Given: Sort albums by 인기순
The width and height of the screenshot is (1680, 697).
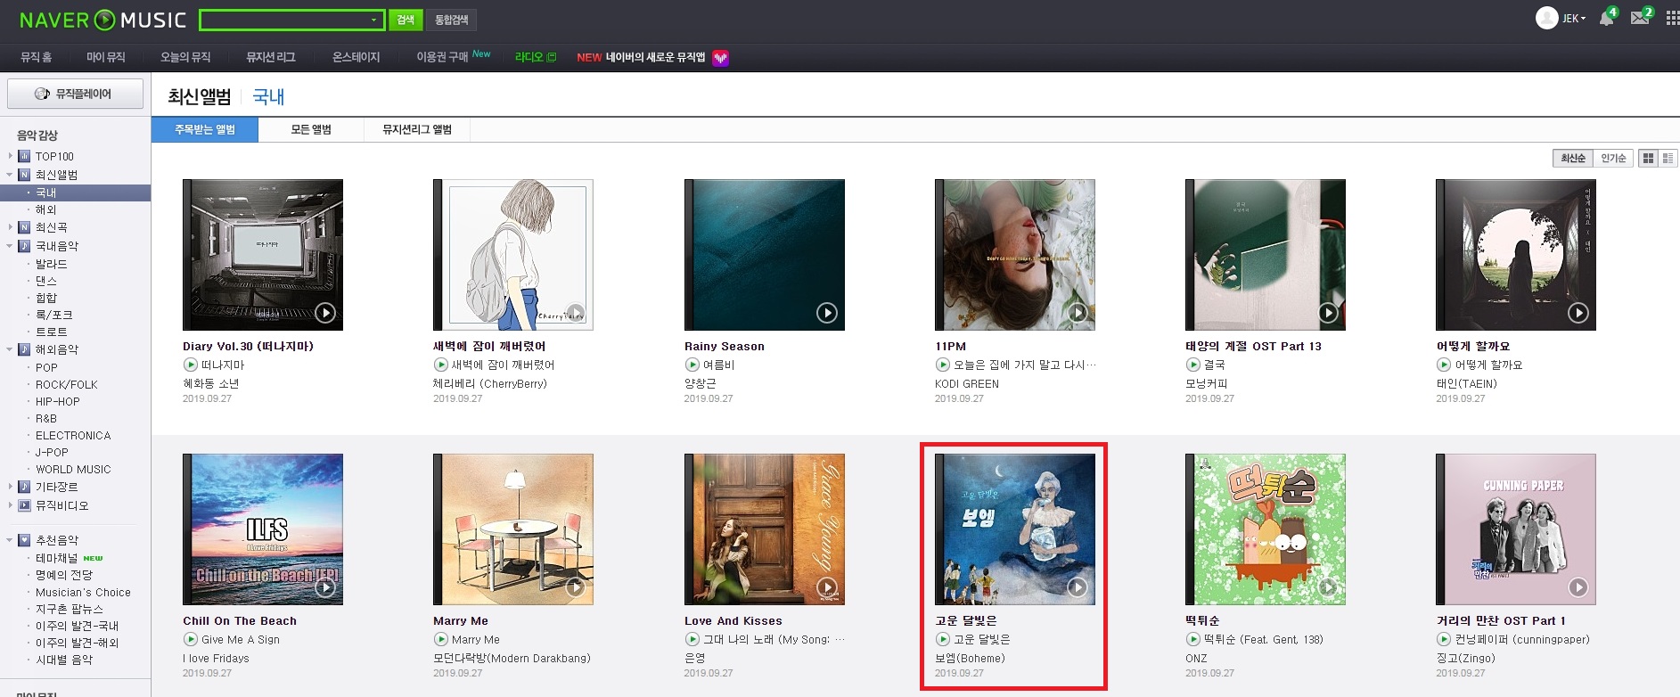Looking at the screenshot, I should (1613, 158).
